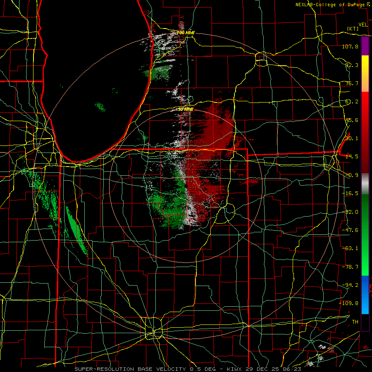
Task: Click the purple segment of the velocity scale
Action: (365, 46)
